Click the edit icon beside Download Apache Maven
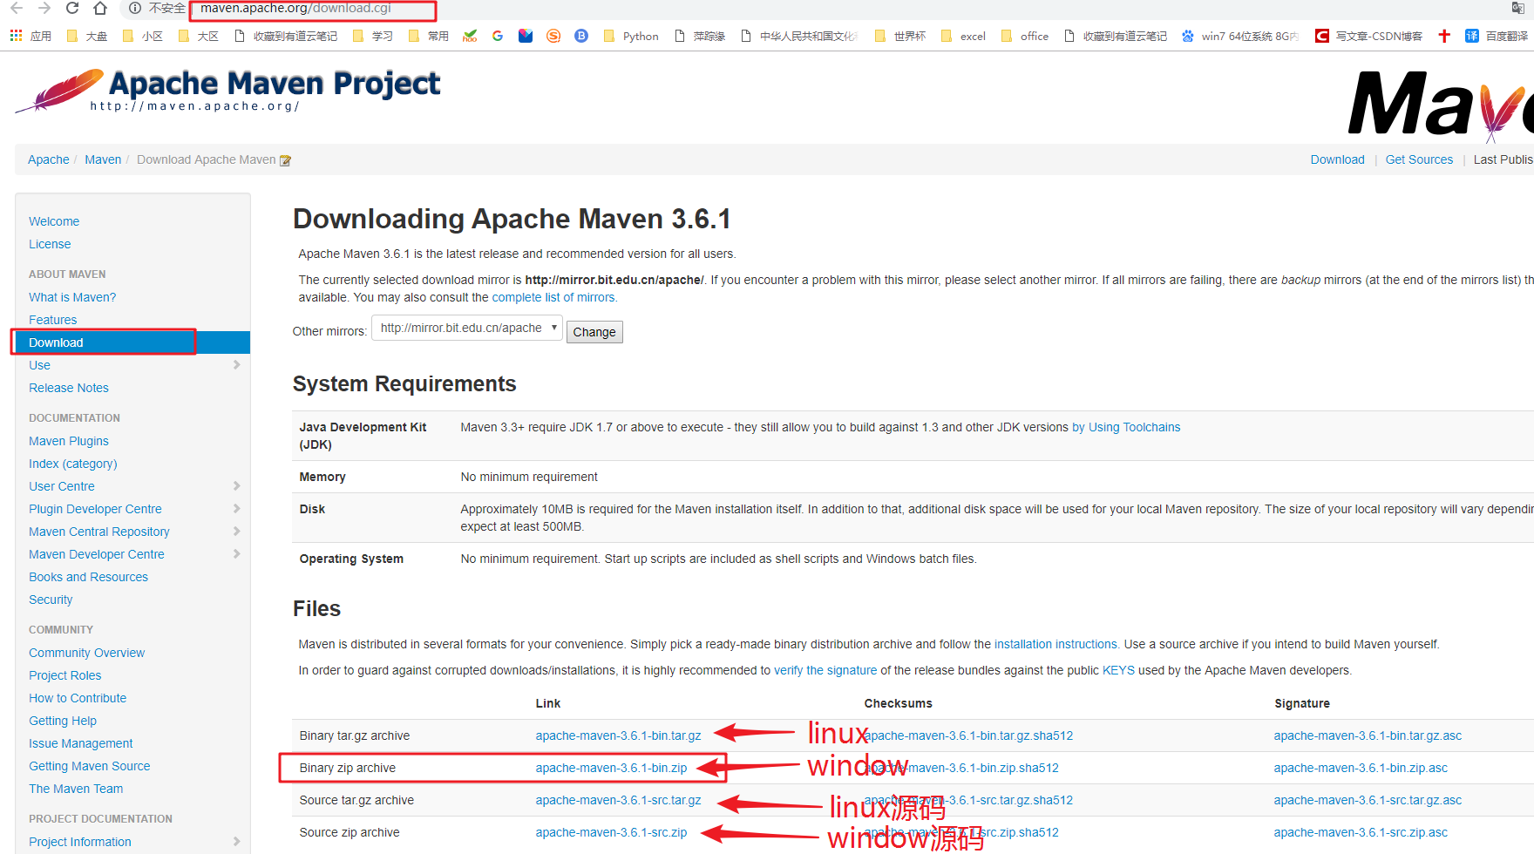 [x=285, y=160]
